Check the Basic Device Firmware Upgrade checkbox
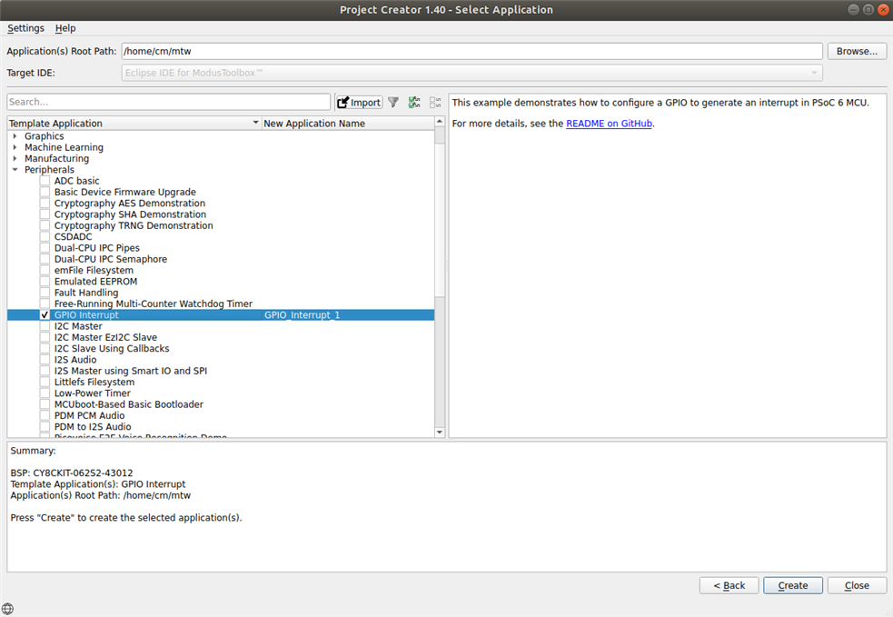 (x=45, y=192)
